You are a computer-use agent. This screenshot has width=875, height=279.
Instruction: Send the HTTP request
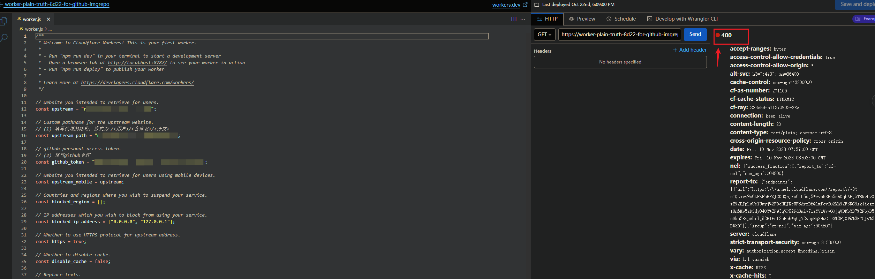tap(695, 34)
